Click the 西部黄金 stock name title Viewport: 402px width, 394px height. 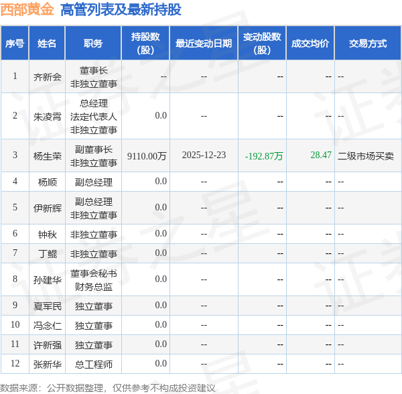pyautogui.click(x=27, y=10)
